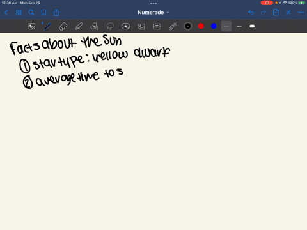Pick the blue pen color
This screenshot has height=230, width=307.
pyautogui.click(x=214, y=26)
